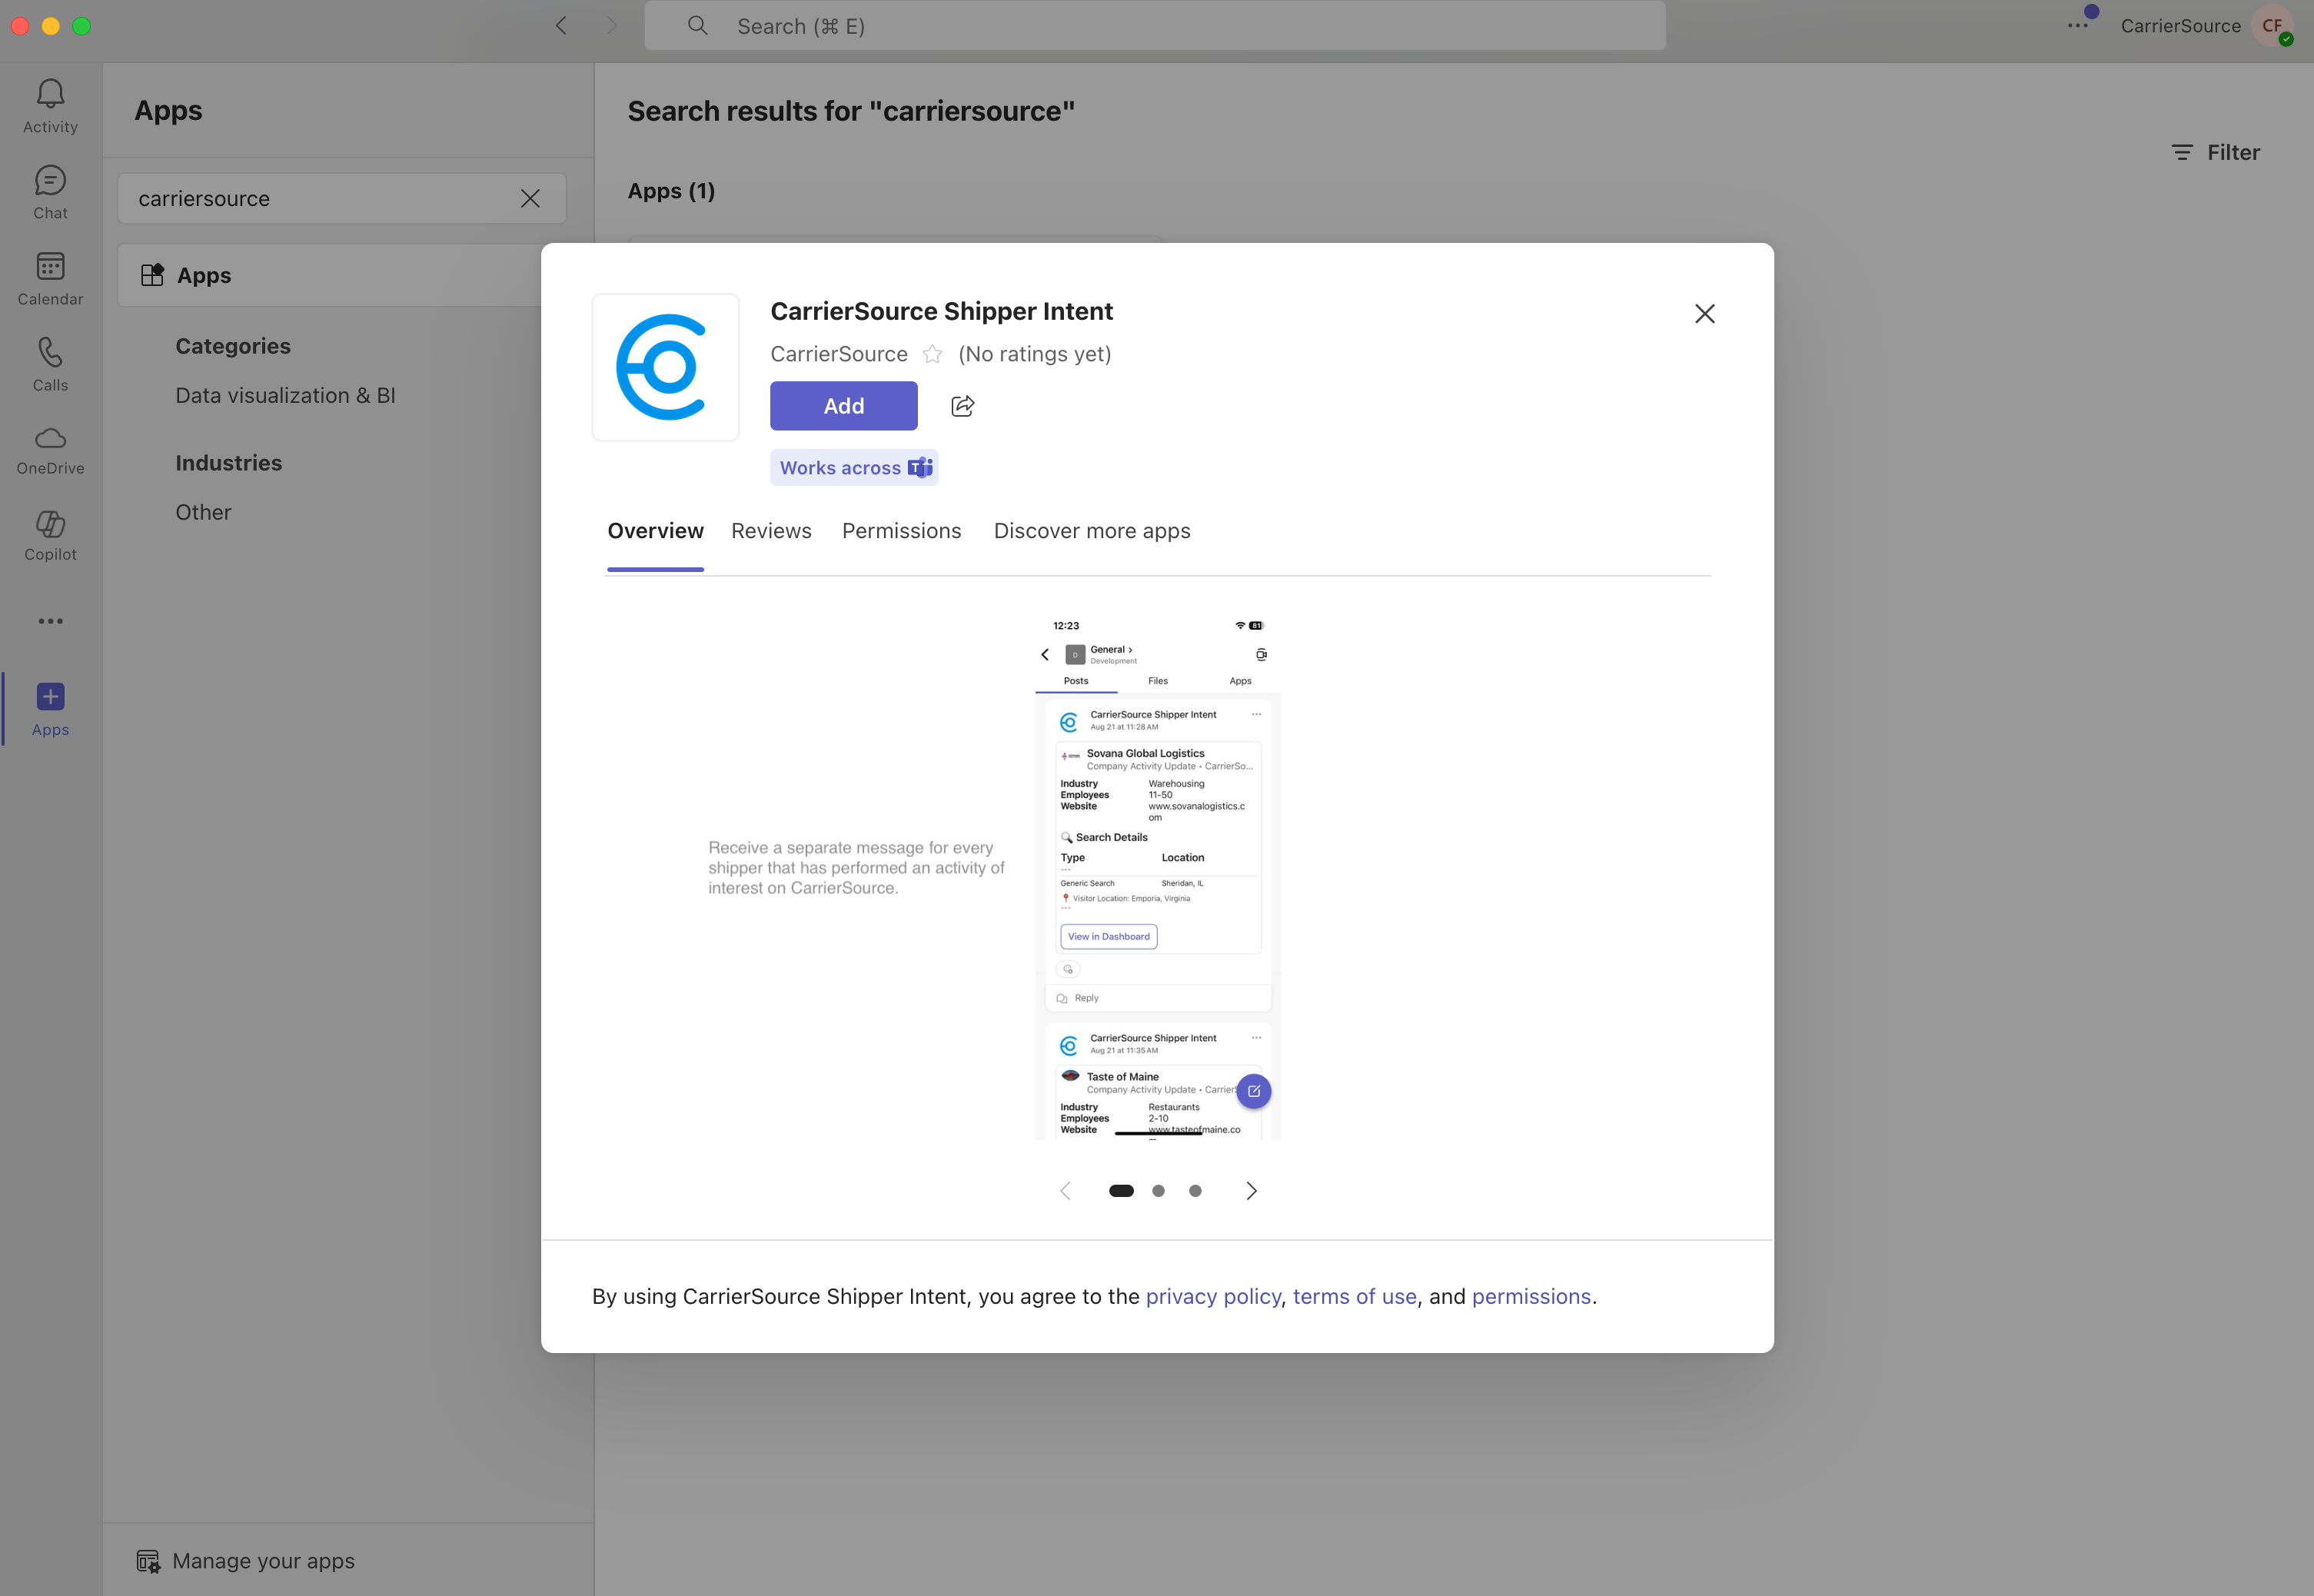Switch to Discover more apps tab
The width and height of the screenshot is (2314, 1596).
pos(1092,531)
